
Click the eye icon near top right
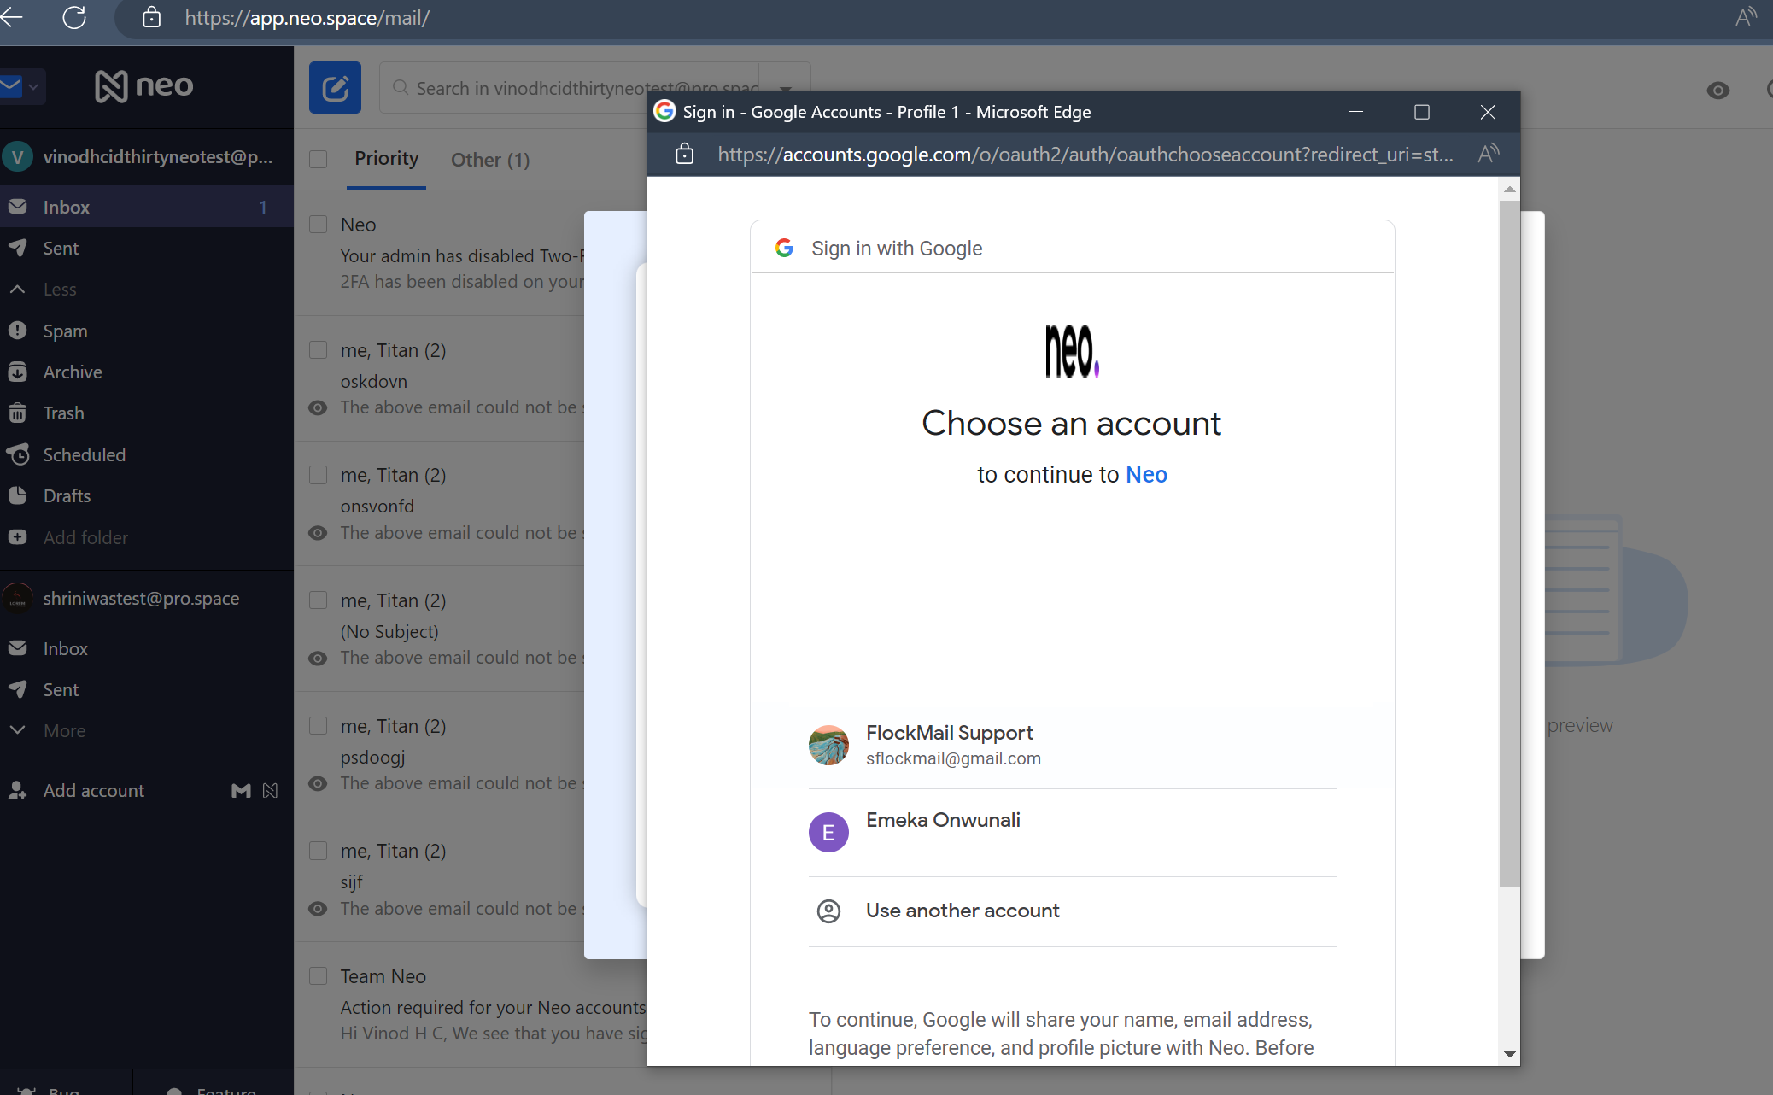tap(1718, 90)
